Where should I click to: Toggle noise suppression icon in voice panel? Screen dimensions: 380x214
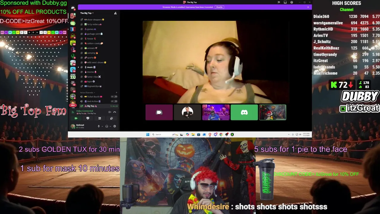pyautogui.click(x=110, y=112)
